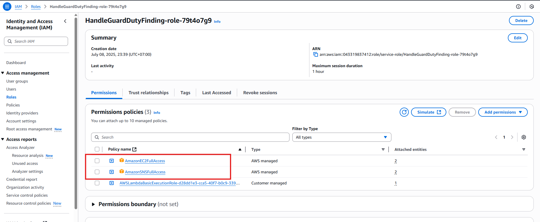Open the Tags tab
Image resolution: width=540 pixels, height=222 pixels.
pos(185,93)
